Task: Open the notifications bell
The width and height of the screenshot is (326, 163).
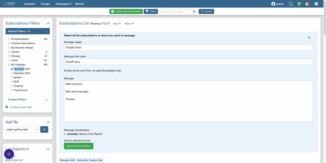Action: point(307,4)
